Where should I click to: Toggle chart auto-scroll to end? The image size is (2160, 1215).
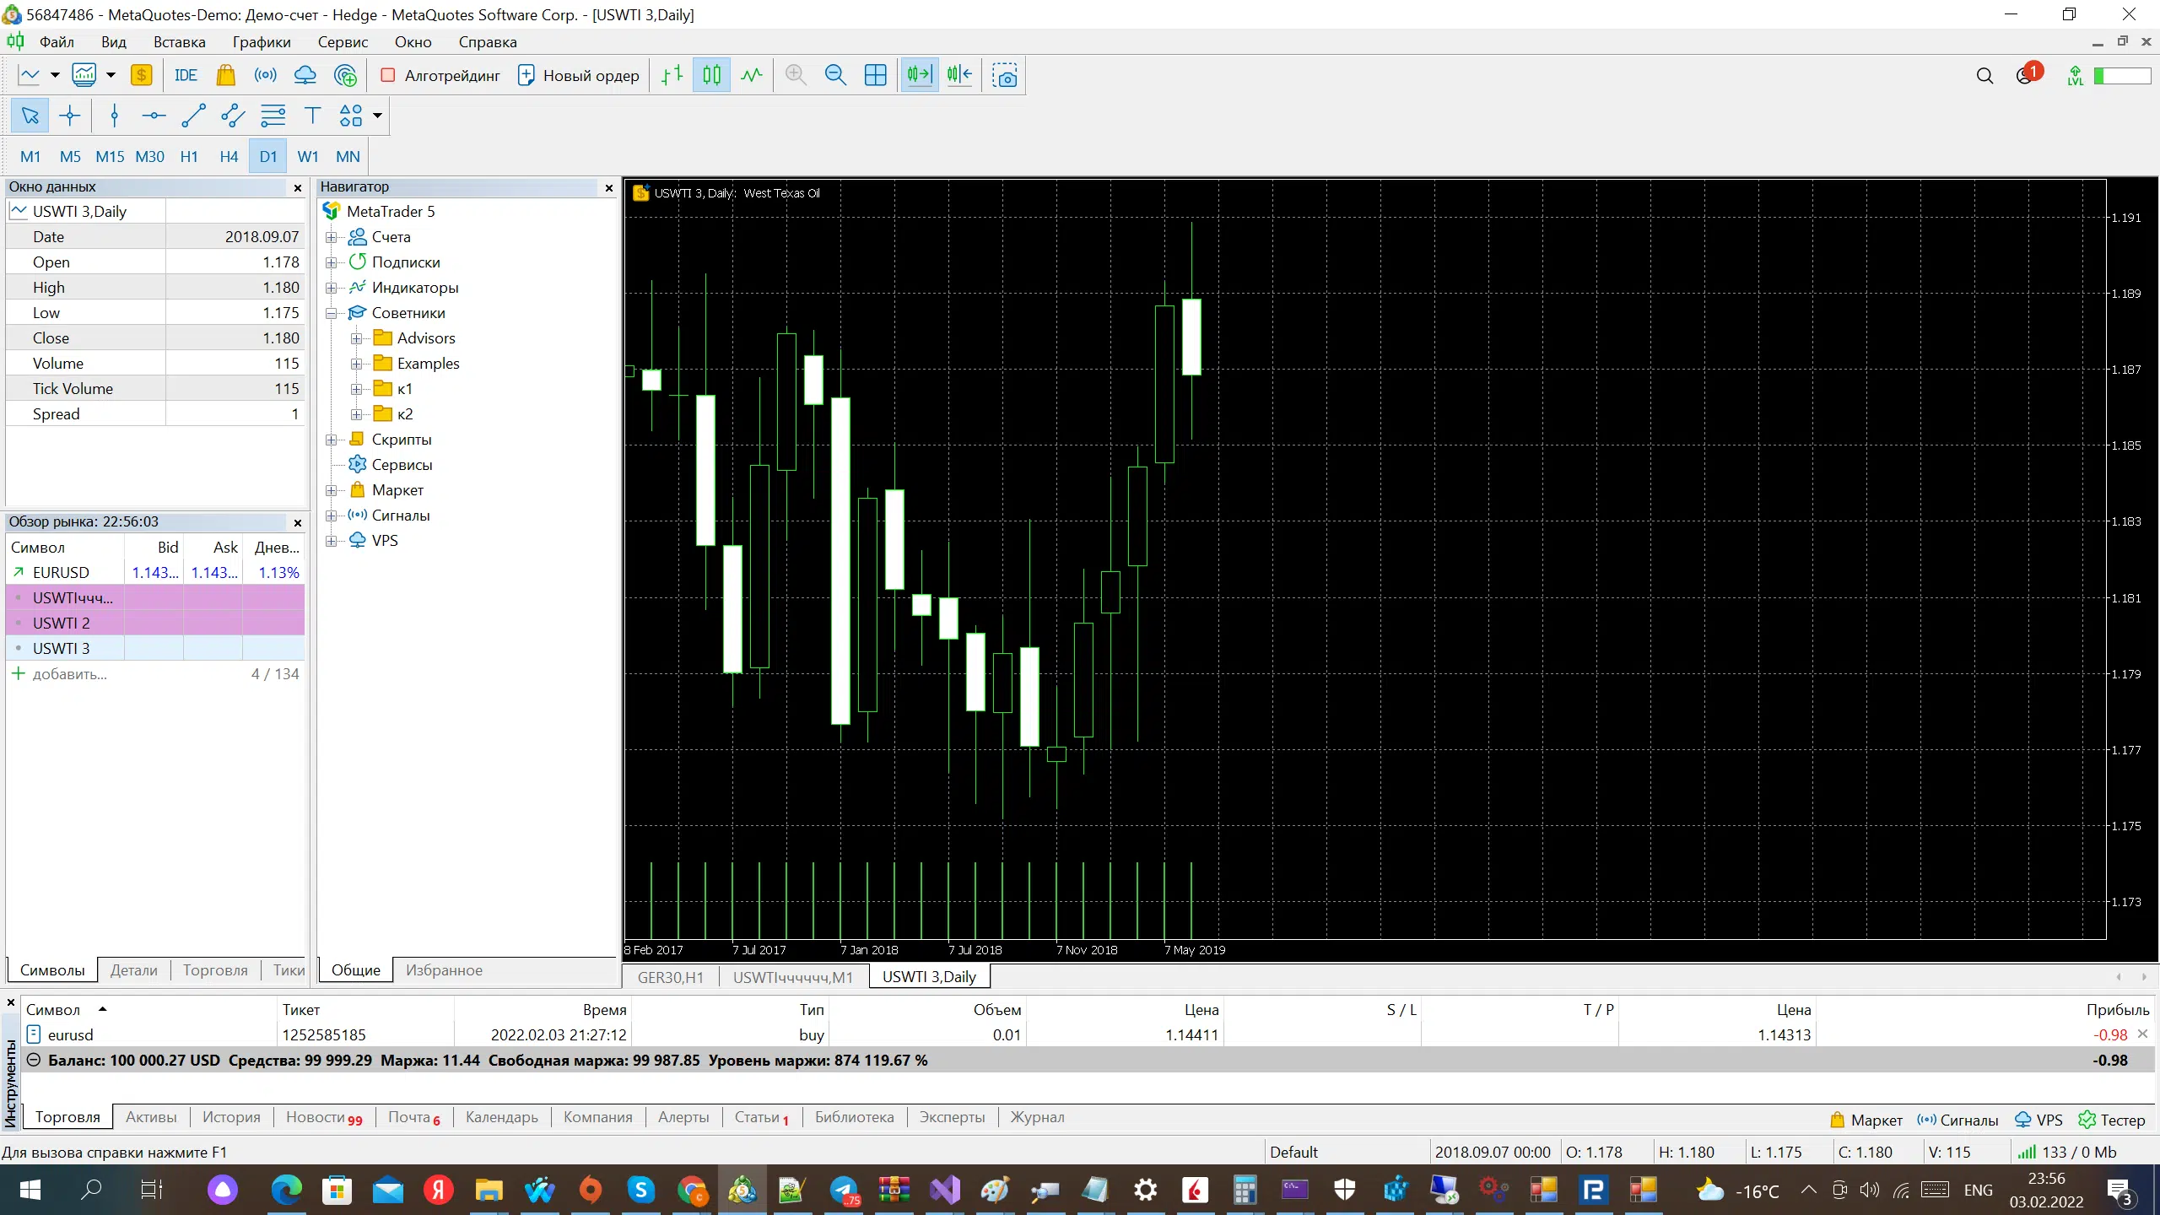pyautogui.click(x=919, y=75)
